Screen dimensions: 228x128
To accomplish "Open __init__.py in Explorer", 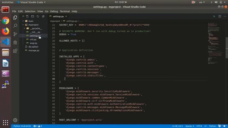I will (x=35, y=32).
